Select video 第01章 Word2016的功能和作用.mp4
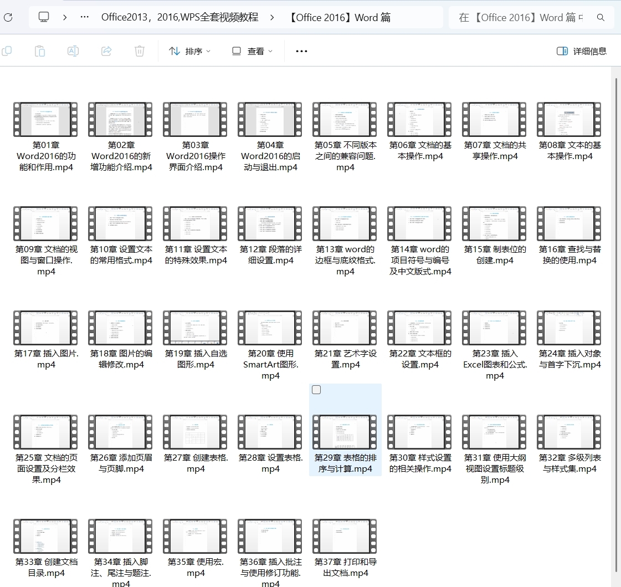621x587 pixels. [46, 137]
